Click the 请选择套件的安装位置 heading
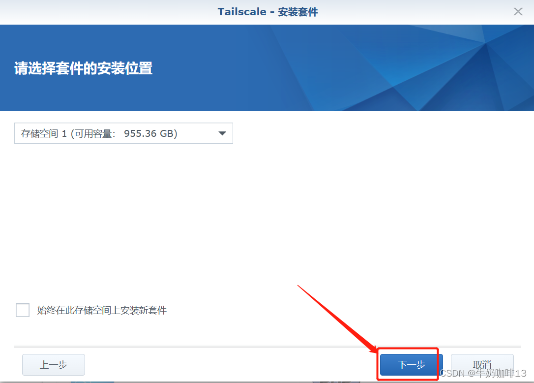The height and width of the screenshot is (383, 534). (84, 68)
